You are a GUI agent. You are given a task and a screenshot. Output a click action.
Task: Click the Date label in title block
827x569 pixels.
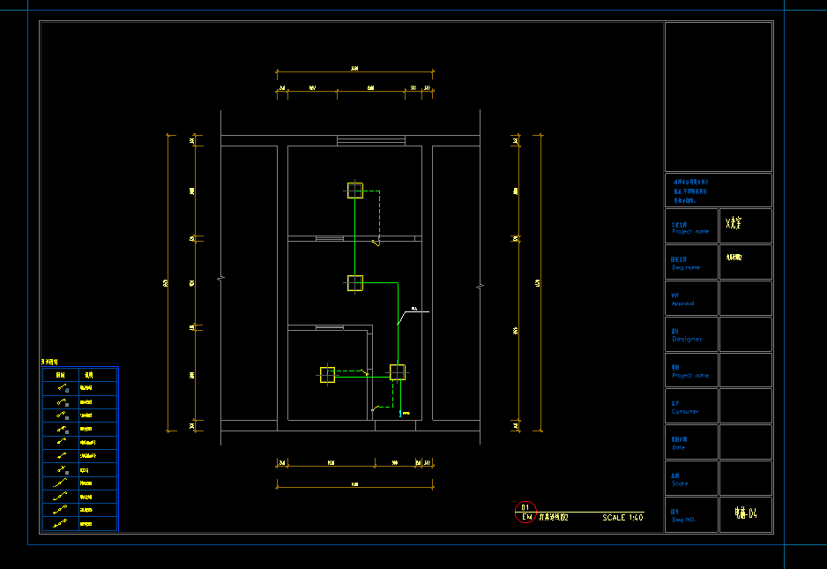point(678,447)
